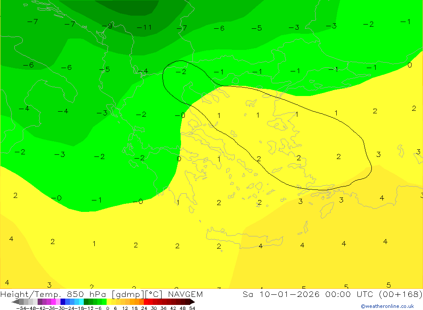Click the '-9' temperature value on map
This screenshot has width=423, height=310.
tap(107, 26)
